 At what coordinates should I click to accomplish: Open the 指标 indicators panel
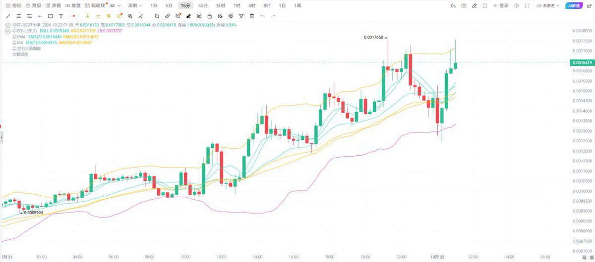13,5
